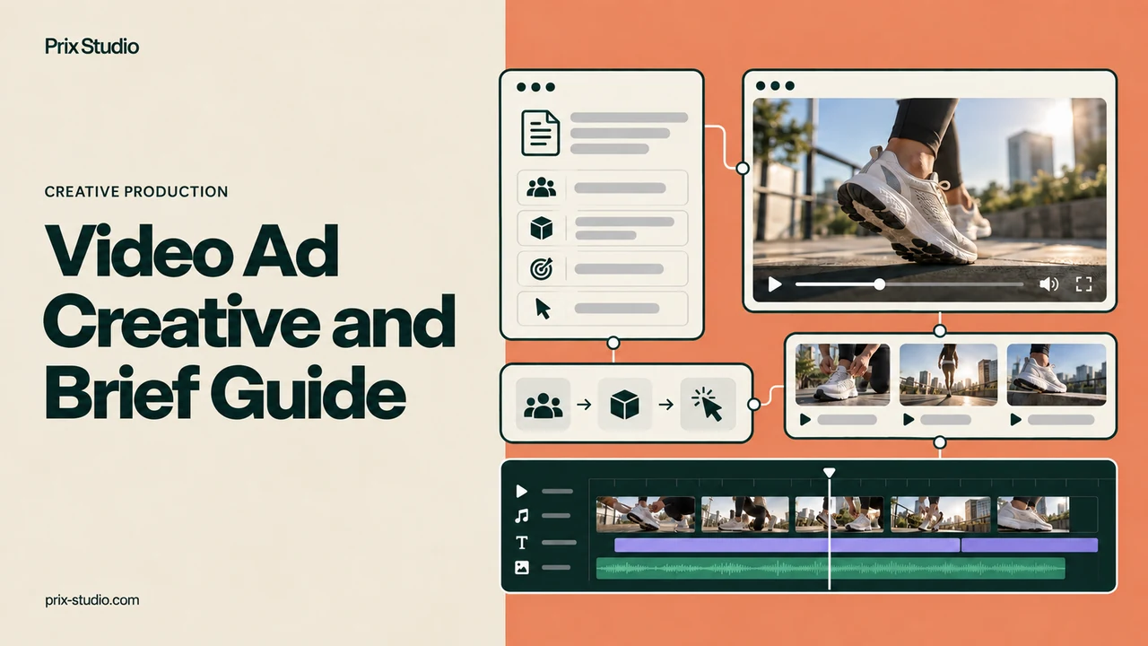Choose the target bullseye icon in the brief list
This screenshot has width=1148, height=646.
pos(542,268)
